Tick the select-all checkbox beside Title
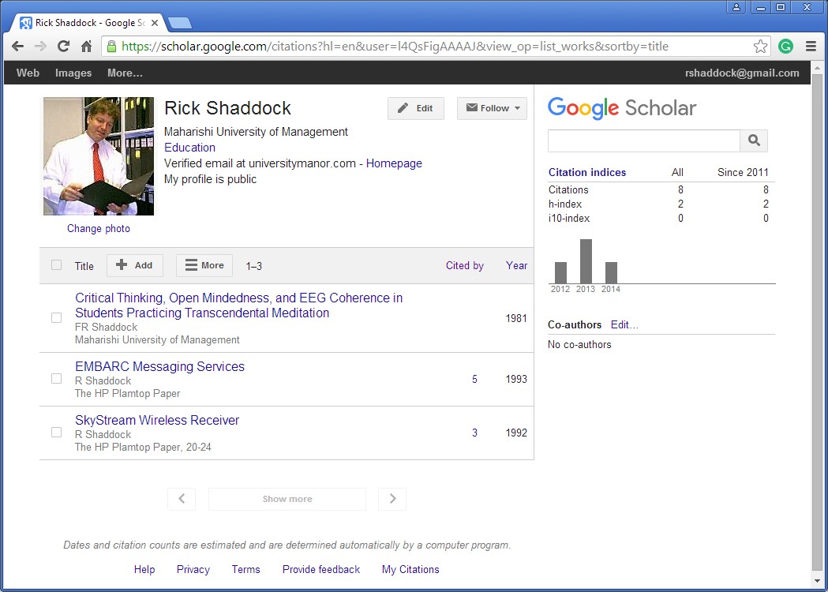The width and height of the screenshot is (828, 592). click(57, 265)
